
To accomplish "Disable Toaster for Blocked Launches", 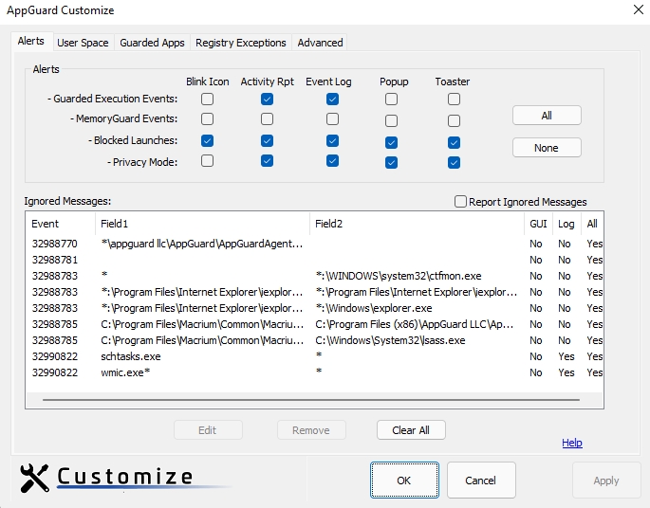I will (x=454, y=143).
